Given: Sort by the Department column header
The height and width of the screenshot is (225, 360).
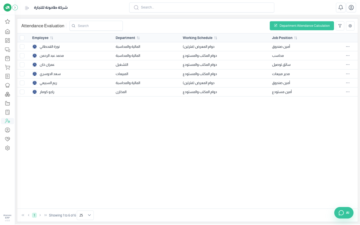Looking at the screenshot, I should tap(127, 38).
